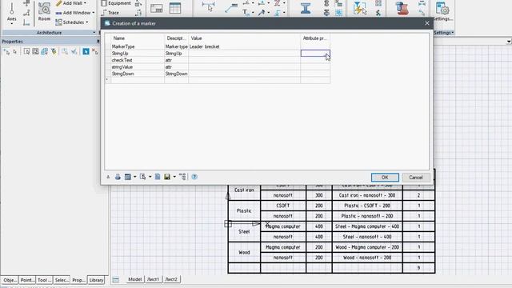Expand the Architecture panel arrow
Viewport: 512px width, 288px height.
94,33
